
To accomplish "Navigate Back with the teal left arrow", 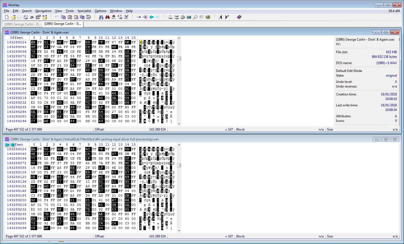I will tap(151, 17).
